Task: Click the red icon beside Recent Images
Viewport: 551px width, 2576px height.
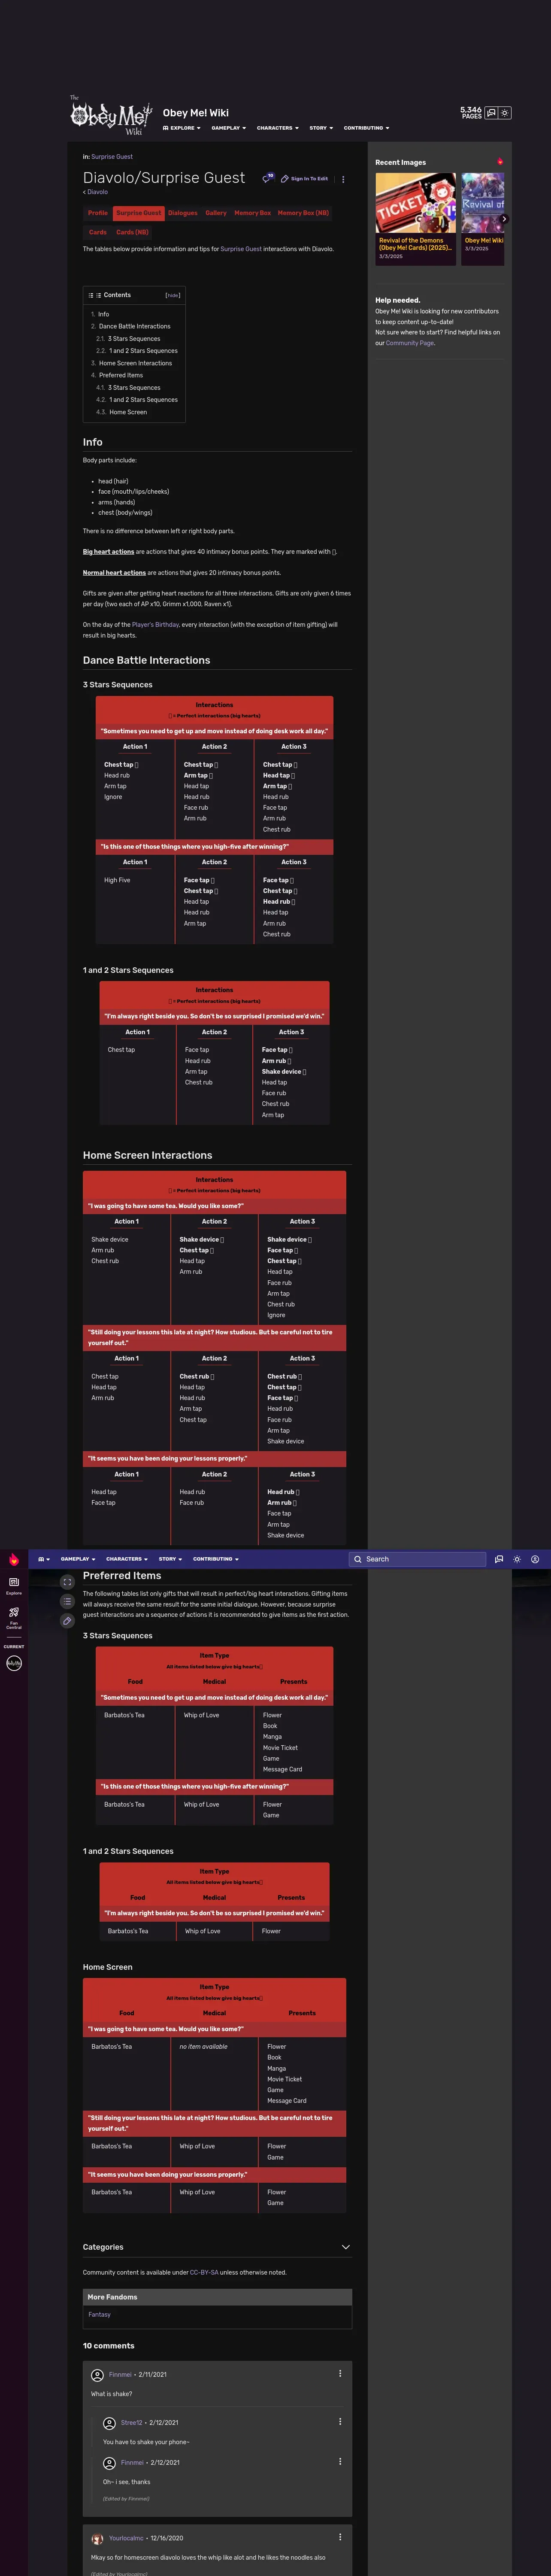Action: [x=500, y=162]
